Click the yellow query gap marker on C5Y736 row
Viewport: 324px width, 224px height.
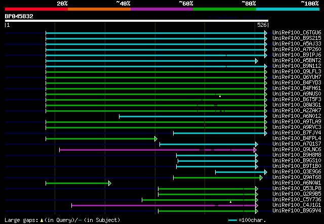click(231, 202)
